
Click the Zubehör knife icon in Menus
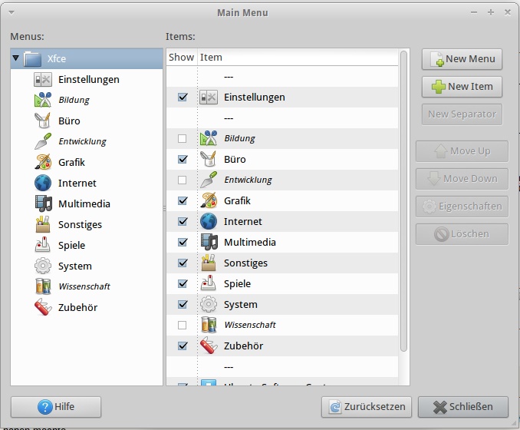point(43,308)
